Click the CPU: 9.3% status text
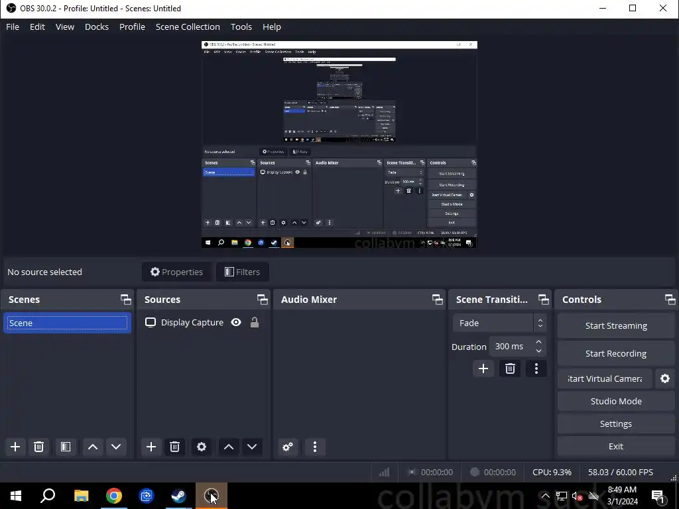 pos(552,472)
